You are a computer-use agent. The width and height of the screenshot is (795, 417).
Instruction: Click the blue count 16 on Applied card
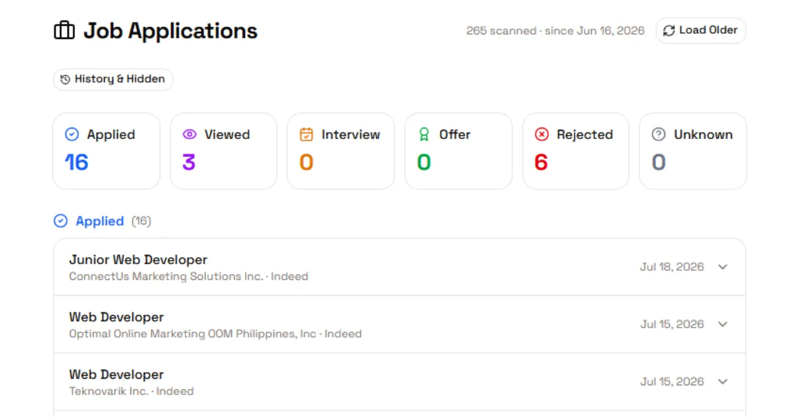[77, 162]
